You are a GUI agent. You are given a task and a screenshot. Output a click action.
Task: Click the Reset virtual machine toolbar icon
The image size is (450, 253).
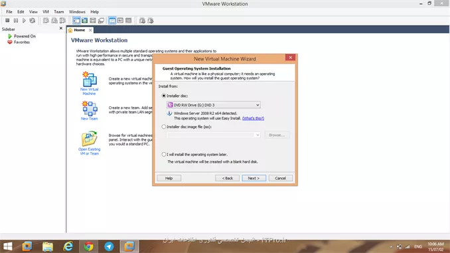33,21
